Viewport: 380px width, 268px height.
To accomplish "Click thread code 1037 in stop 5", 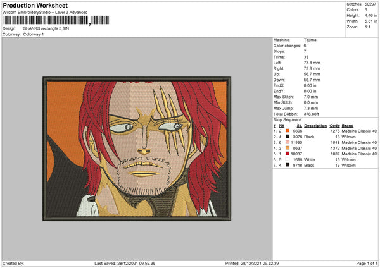I will click(x=335, y=154).
